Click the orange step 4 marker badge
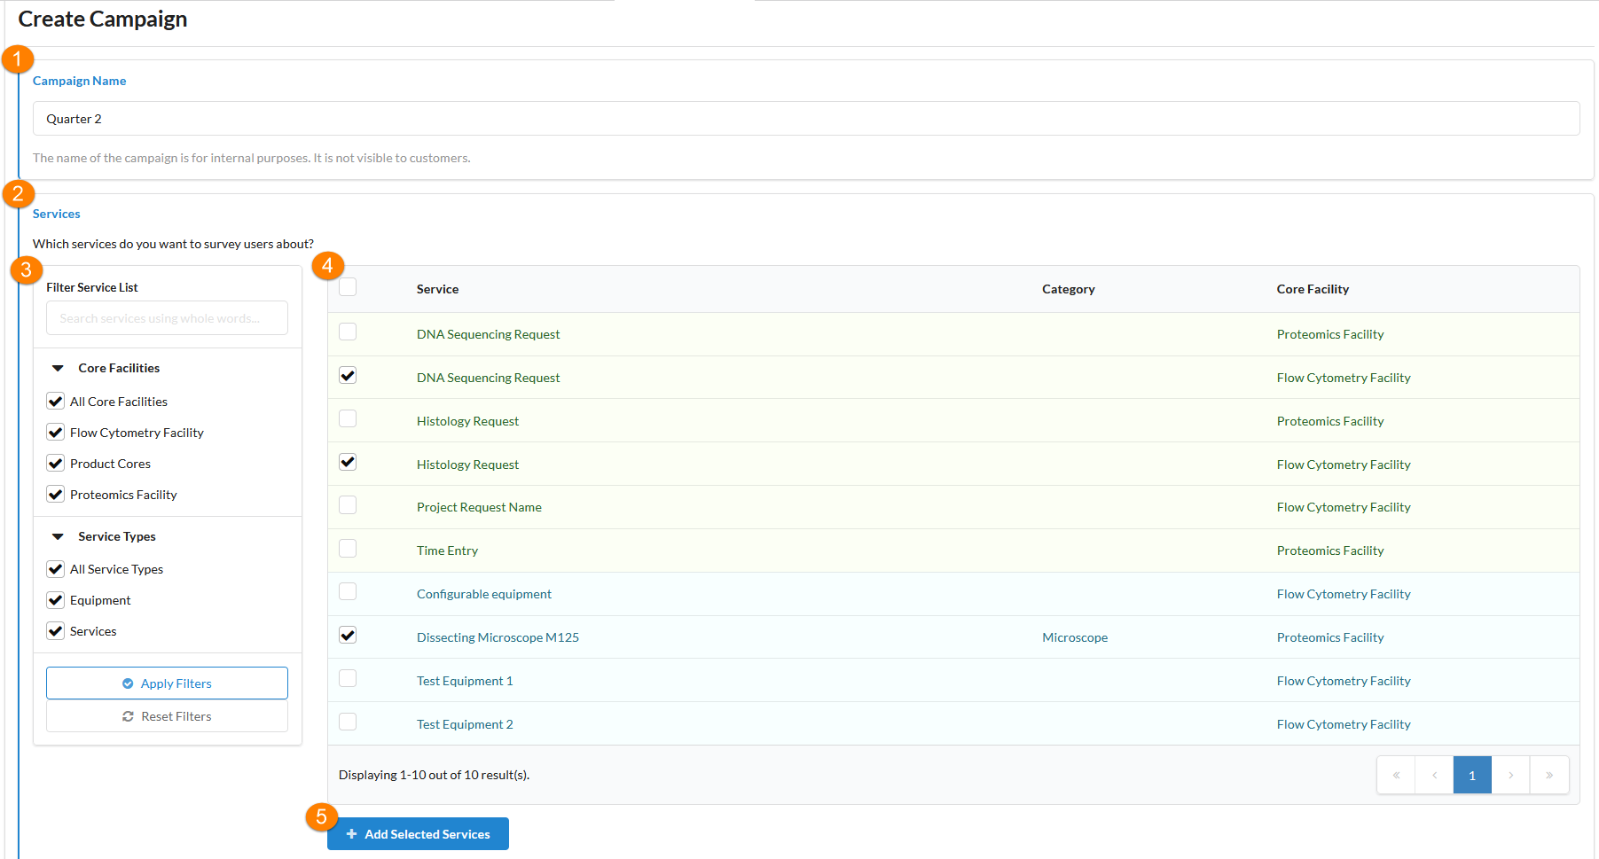Screen dimensions: 1599x859 (327, 265)
